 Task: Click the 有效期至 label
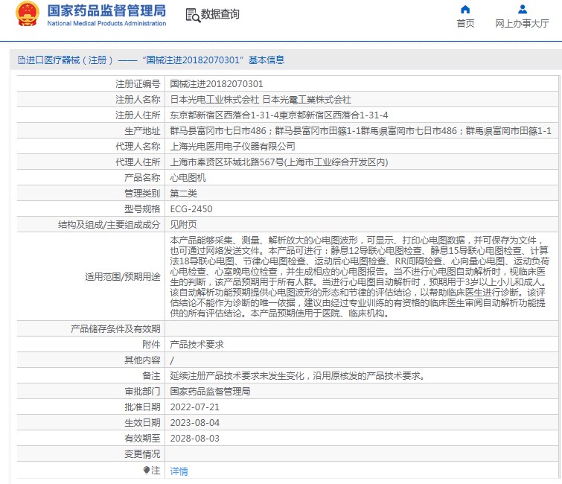pos(142,439)
